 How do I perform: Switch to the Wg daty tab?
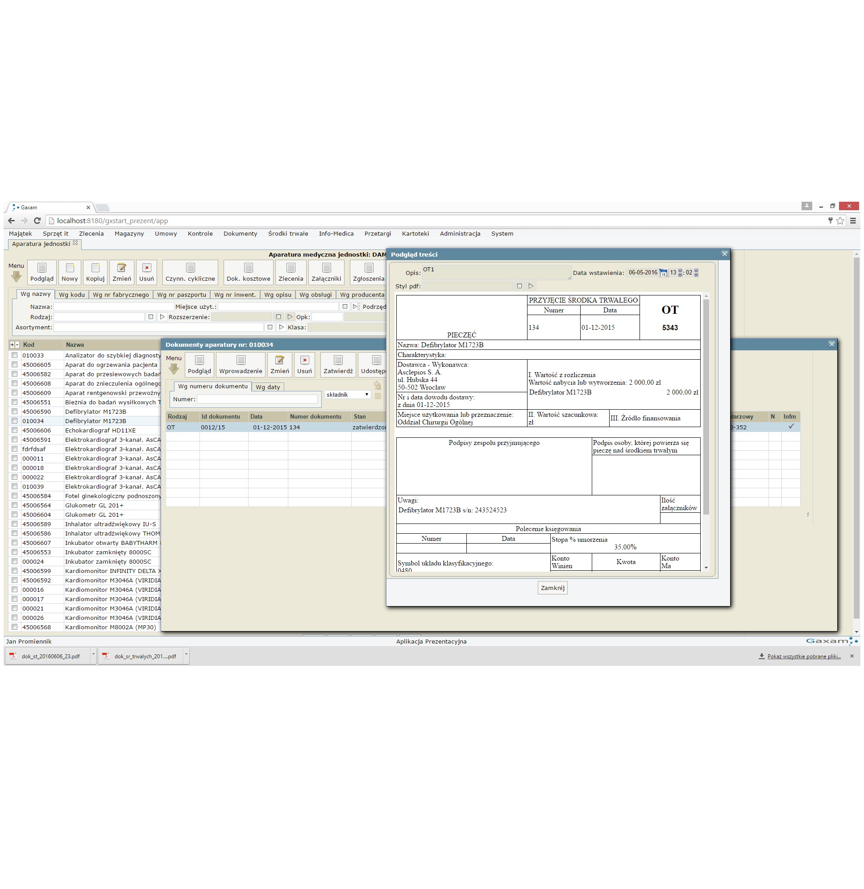coord(268,387)
